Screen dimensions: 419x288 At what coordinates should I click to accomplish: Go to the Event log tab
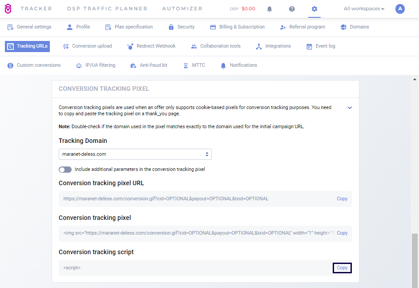point(321,46)
